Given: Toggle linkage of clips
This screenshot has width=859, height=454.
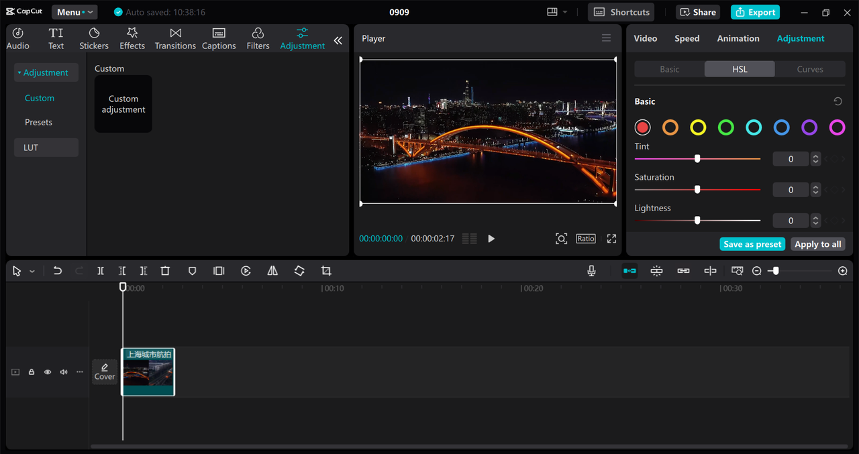Looking at the screenshot, I should (683, 271).
